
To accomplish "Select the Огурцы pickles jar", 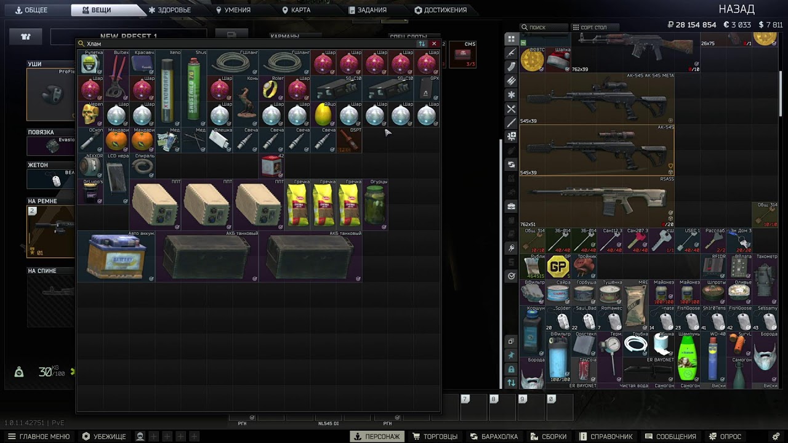I will tap(375, 205).
